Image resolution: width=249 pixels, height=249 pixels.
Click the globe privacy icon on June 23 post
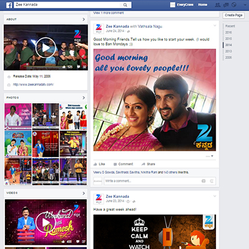tap(134, 201)
